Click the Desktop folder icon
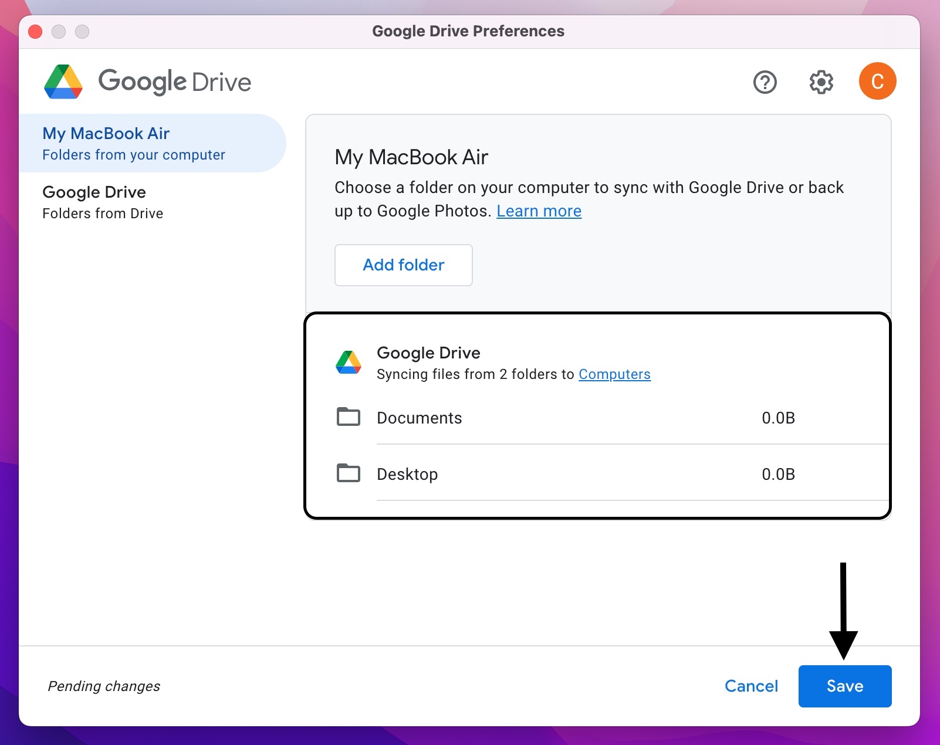Screen dimensions: 940x745 [x=349, y=473]
